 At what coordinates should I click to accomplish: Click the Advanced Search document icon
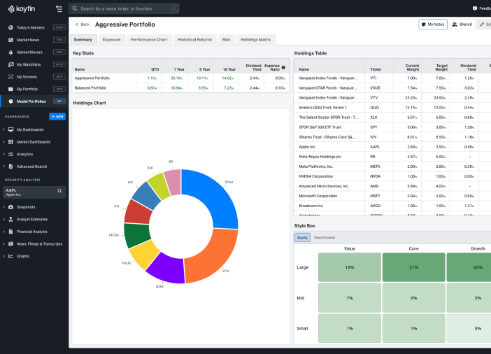point(10,167)
